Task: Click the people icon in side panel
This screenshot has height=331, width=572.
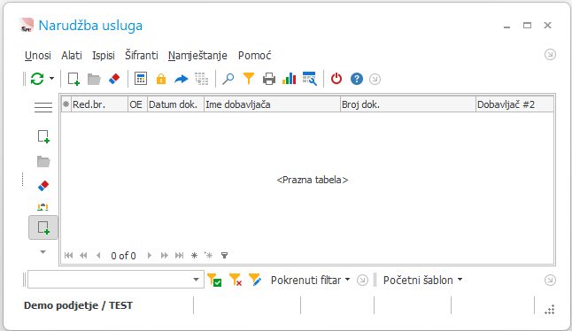Action: (x=43, y=207)
